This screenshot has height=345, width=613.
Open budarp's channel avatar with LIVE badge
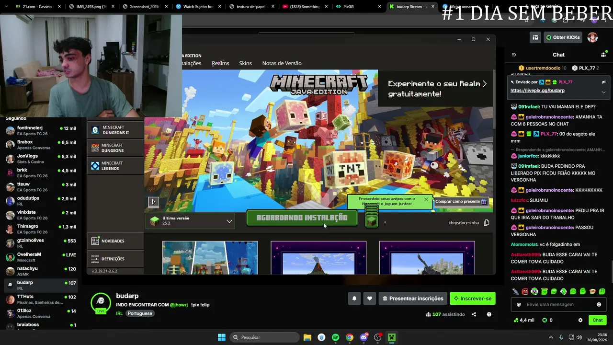point(101,303)
